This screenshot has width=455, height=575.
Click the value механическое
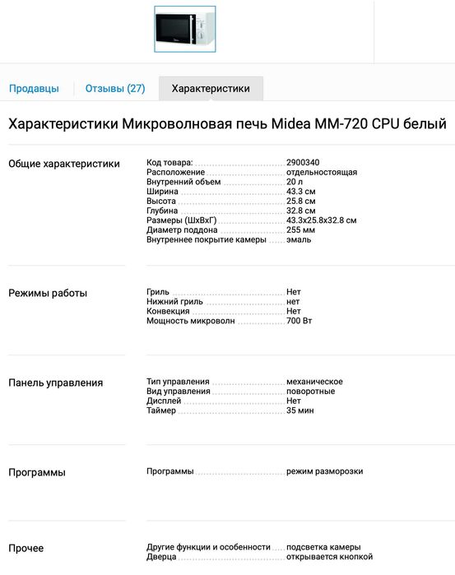click(314, 382)
